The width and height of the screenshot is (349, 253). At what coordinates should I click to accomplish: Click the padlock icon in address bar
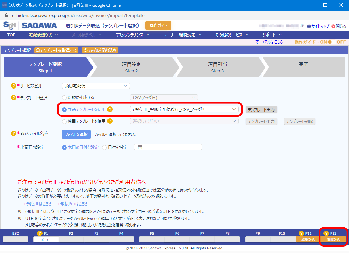6,15
